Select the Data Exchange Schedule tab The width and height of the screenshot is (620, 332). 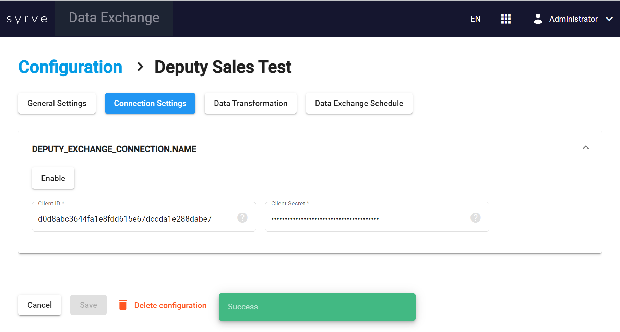tap(359, 103)
